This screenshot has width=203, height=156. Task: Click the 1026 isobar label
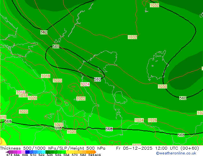click(x=152, y=120)
